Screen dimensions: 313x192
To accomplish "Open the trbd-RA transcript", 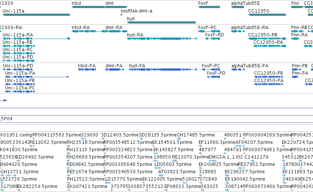I will click(88, 31).
